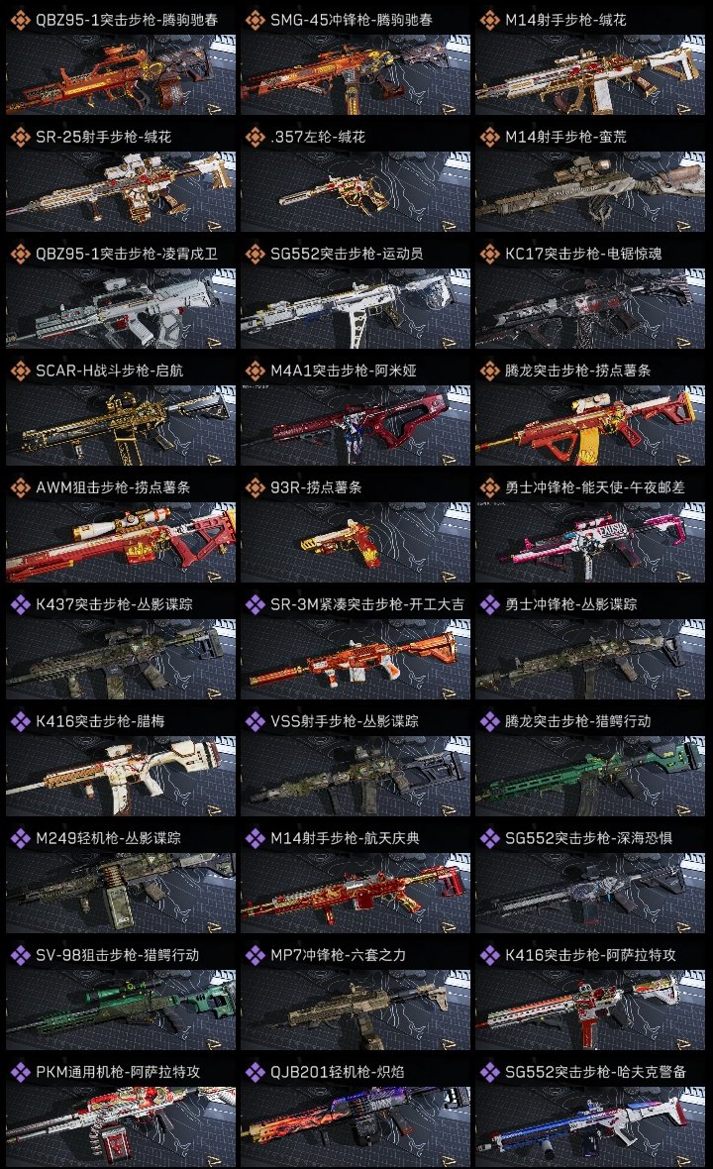Click the orange rarity icon beside KC17突击步枪-电锯惊魂
The height and width of the screenshot is (1169, 713).
tap(489, 254)
